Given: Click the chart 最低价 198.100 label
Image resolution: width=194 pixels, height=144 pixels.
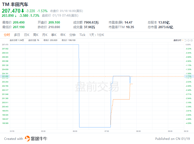Looking at the screenshot, I should point(69,40).
